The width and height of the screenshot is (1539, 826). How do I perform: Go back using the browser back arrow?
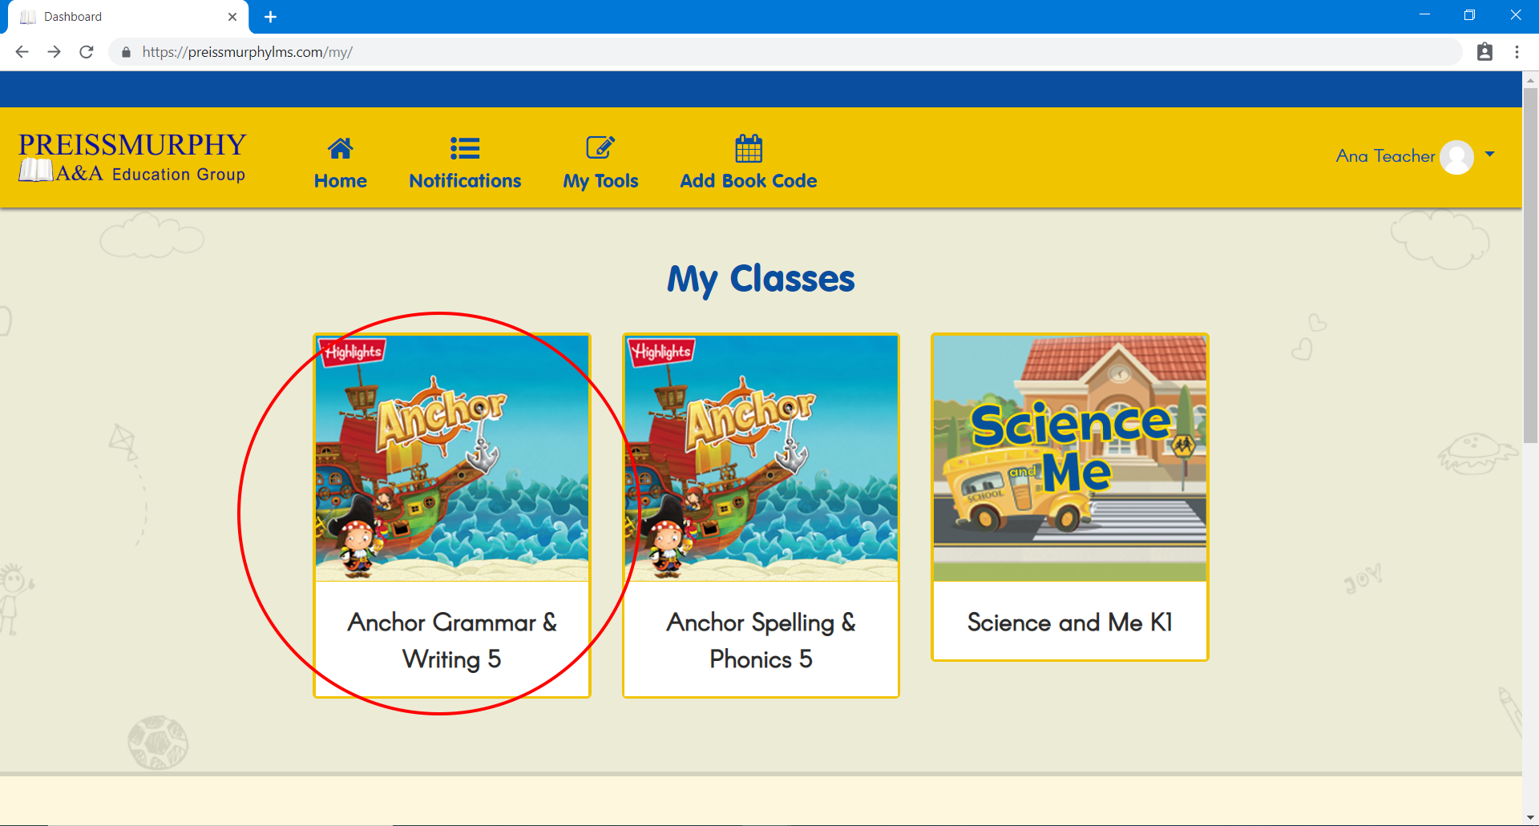tap(22, 52)
